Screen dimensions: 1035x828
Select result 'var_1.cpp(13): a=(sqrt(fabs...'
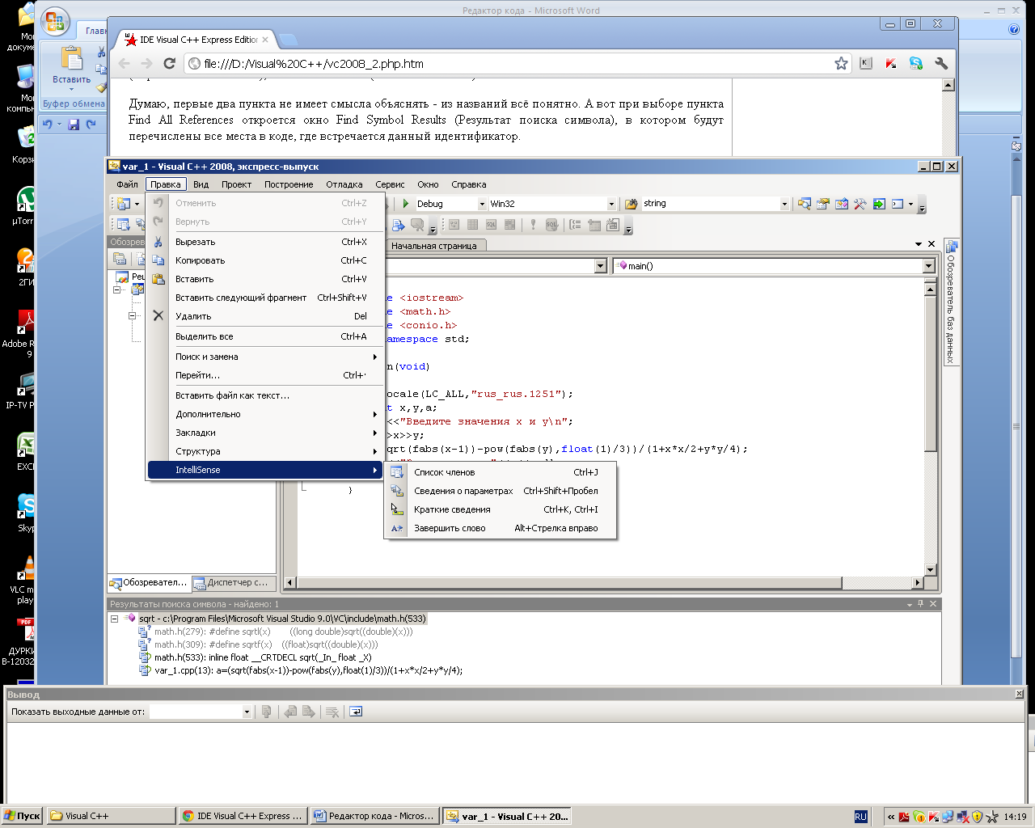[x=308, y=670]
